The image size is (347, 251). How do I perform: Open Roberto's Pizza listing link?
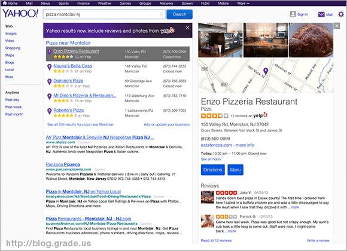[x=68, y=110]
